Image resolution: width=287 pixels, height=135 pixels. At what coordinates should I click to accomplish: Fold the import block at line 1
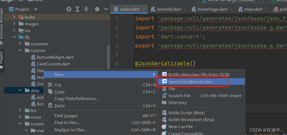tap(133, 18)
